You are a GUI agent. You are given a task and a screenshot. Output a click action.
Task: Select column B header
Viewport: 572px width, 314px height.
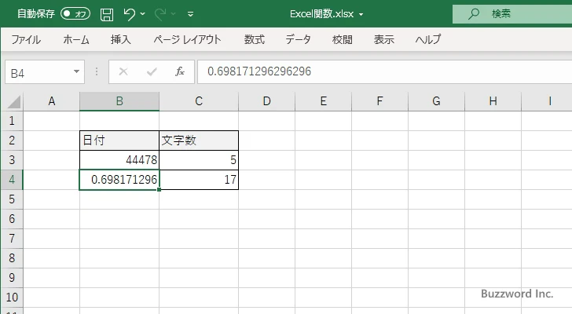point(119,101)
